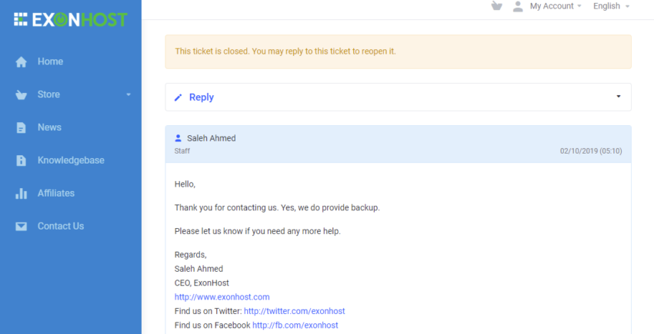Click the Knowledgebase info icon
Viewport: 654px width, 334px height.
(21, 160)
